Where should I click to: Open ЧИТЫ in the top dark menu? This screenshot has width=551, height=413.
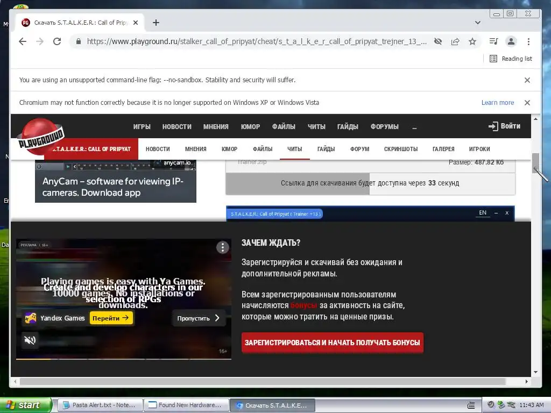click(x=316, y=126)
